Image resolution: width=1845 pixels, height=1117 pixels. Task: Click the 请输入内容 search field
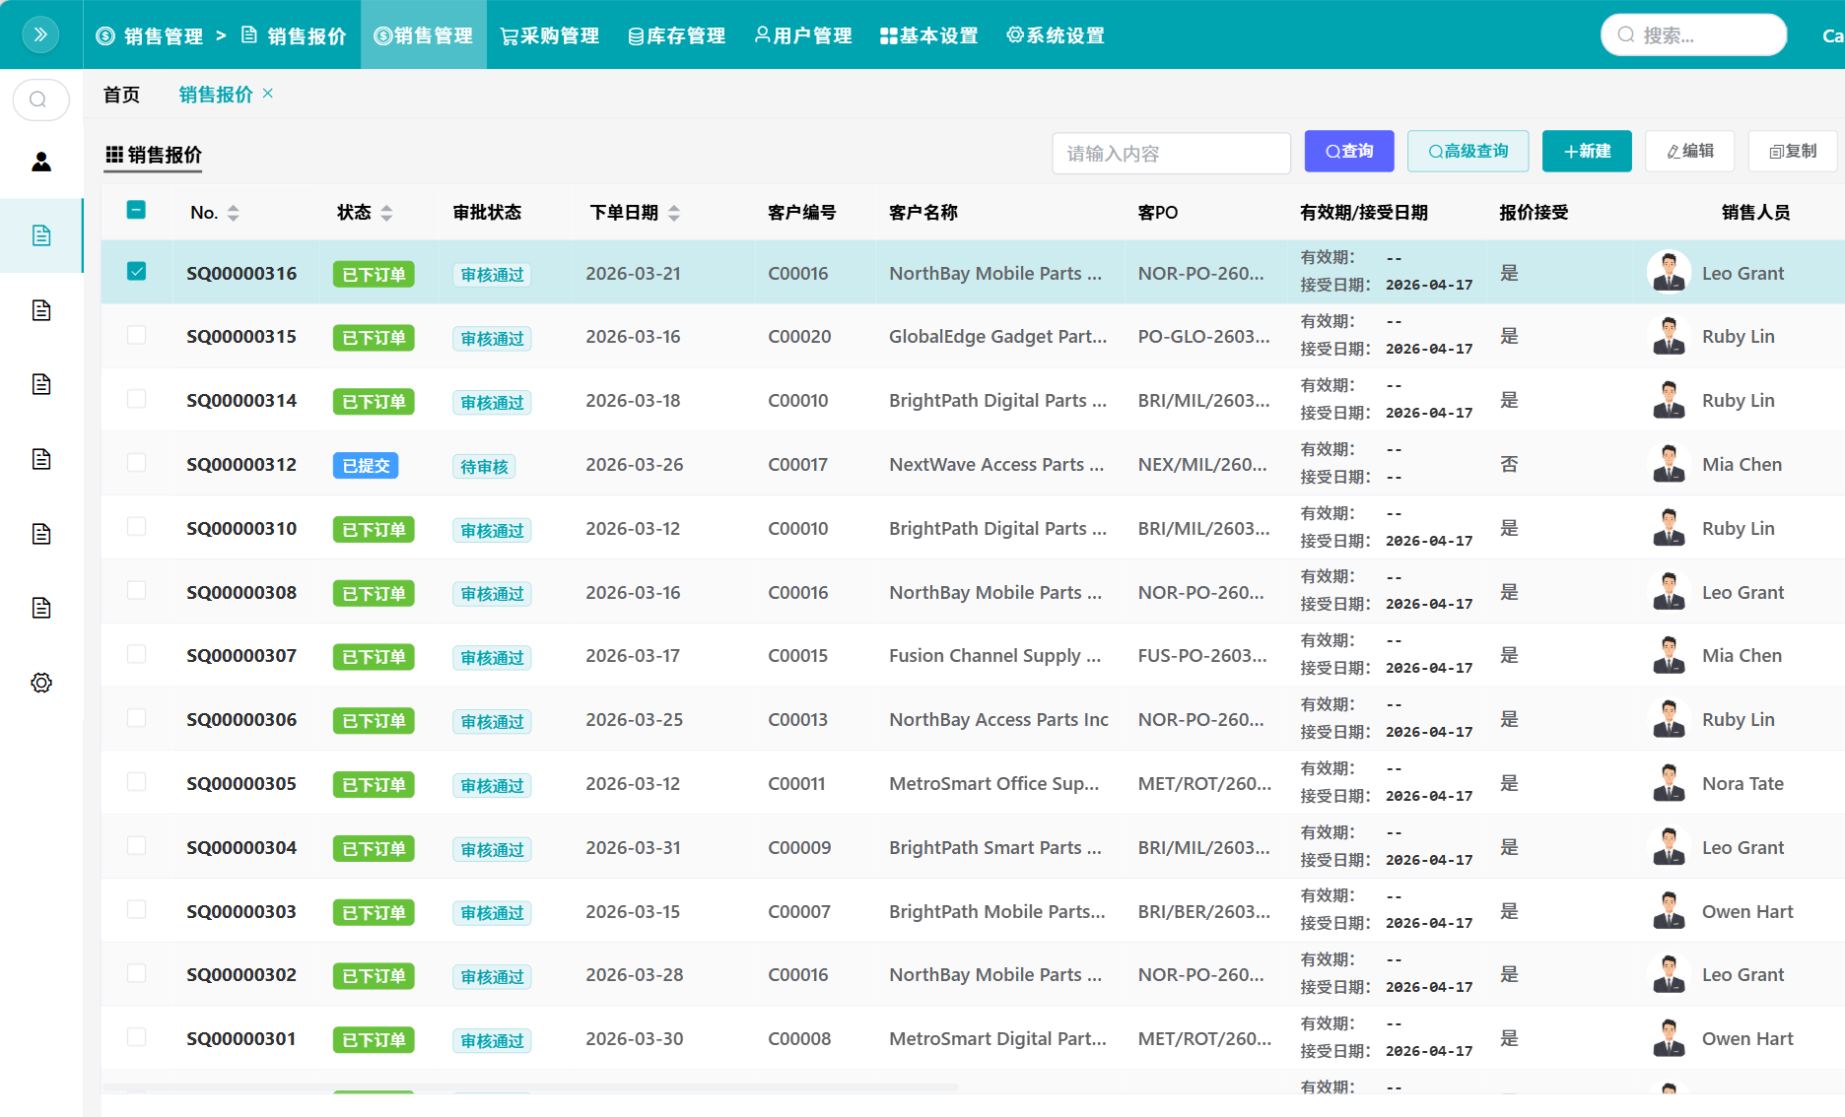[x=1171, y=154]
